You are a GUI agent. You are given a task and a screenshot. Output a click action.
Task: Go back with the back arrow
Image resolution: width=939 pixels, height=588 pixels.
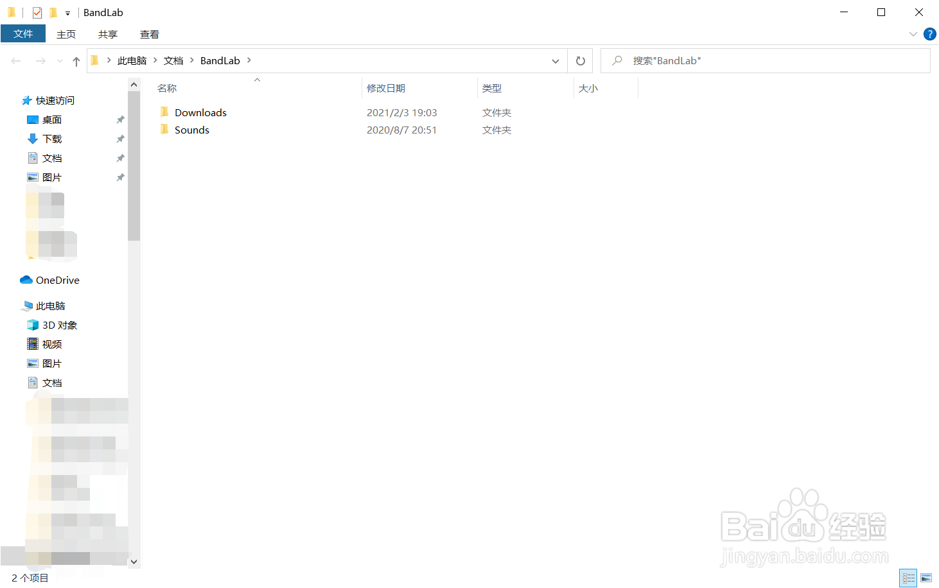(x=16, y=61)
